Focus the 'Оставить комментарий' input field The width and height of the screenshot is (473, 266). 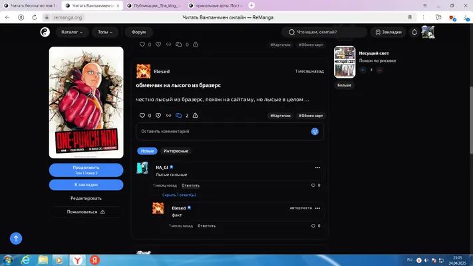(224, 132)
